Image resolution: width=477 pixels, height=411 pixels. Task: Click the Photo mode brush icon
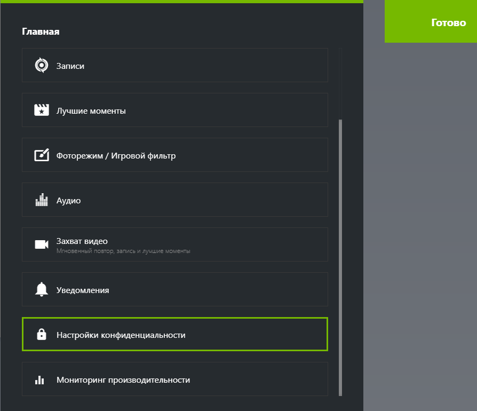tap(41, 155)
